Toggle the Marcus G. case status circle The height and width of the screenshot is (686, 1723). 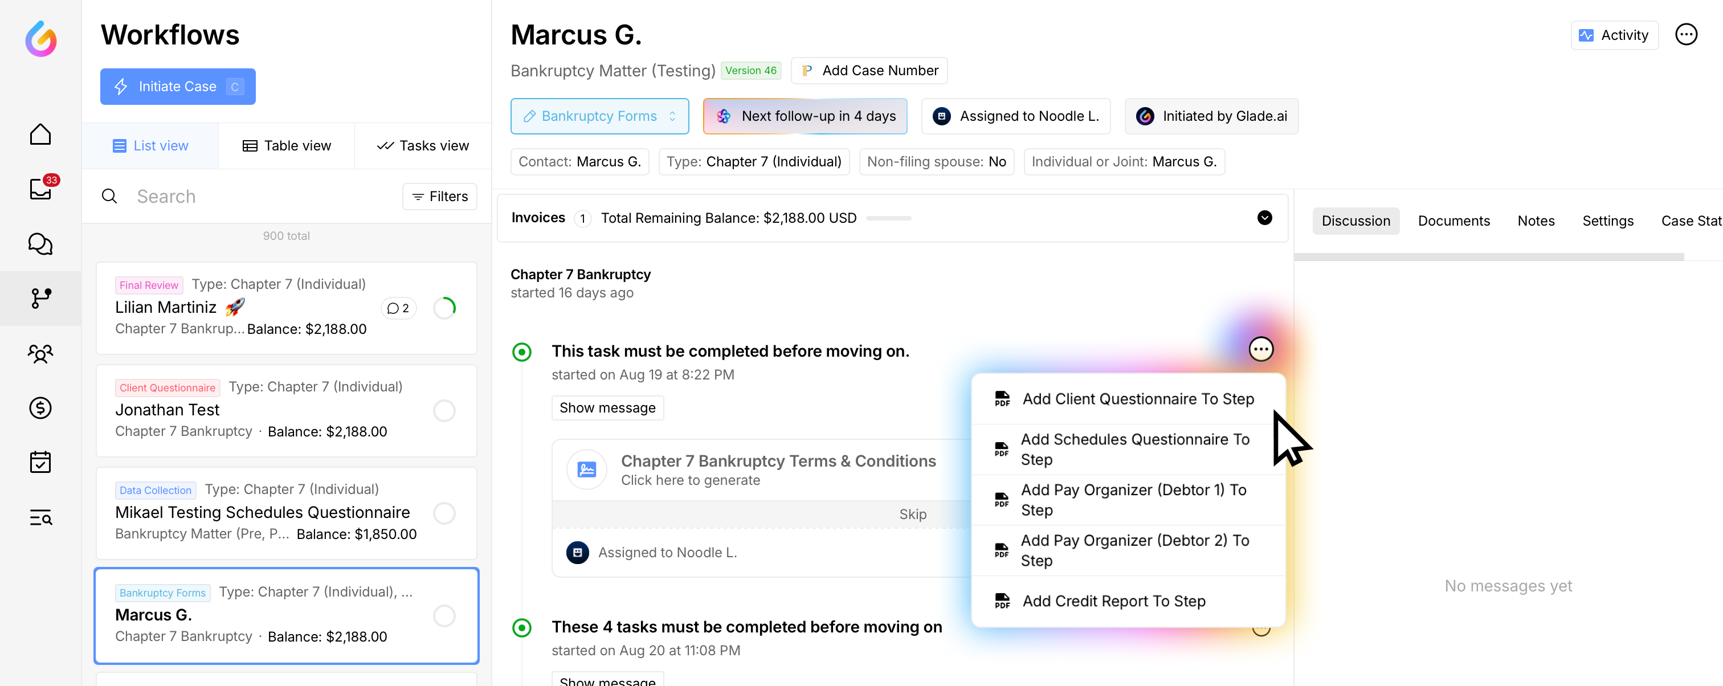click(444, 615)
